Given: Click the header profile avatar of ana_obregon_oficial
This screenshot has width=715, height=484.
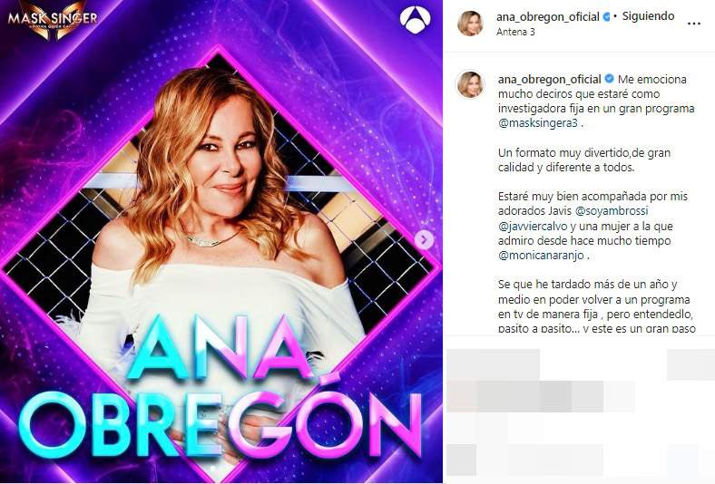Looking at the screenshot, I should tap(470, 24).
